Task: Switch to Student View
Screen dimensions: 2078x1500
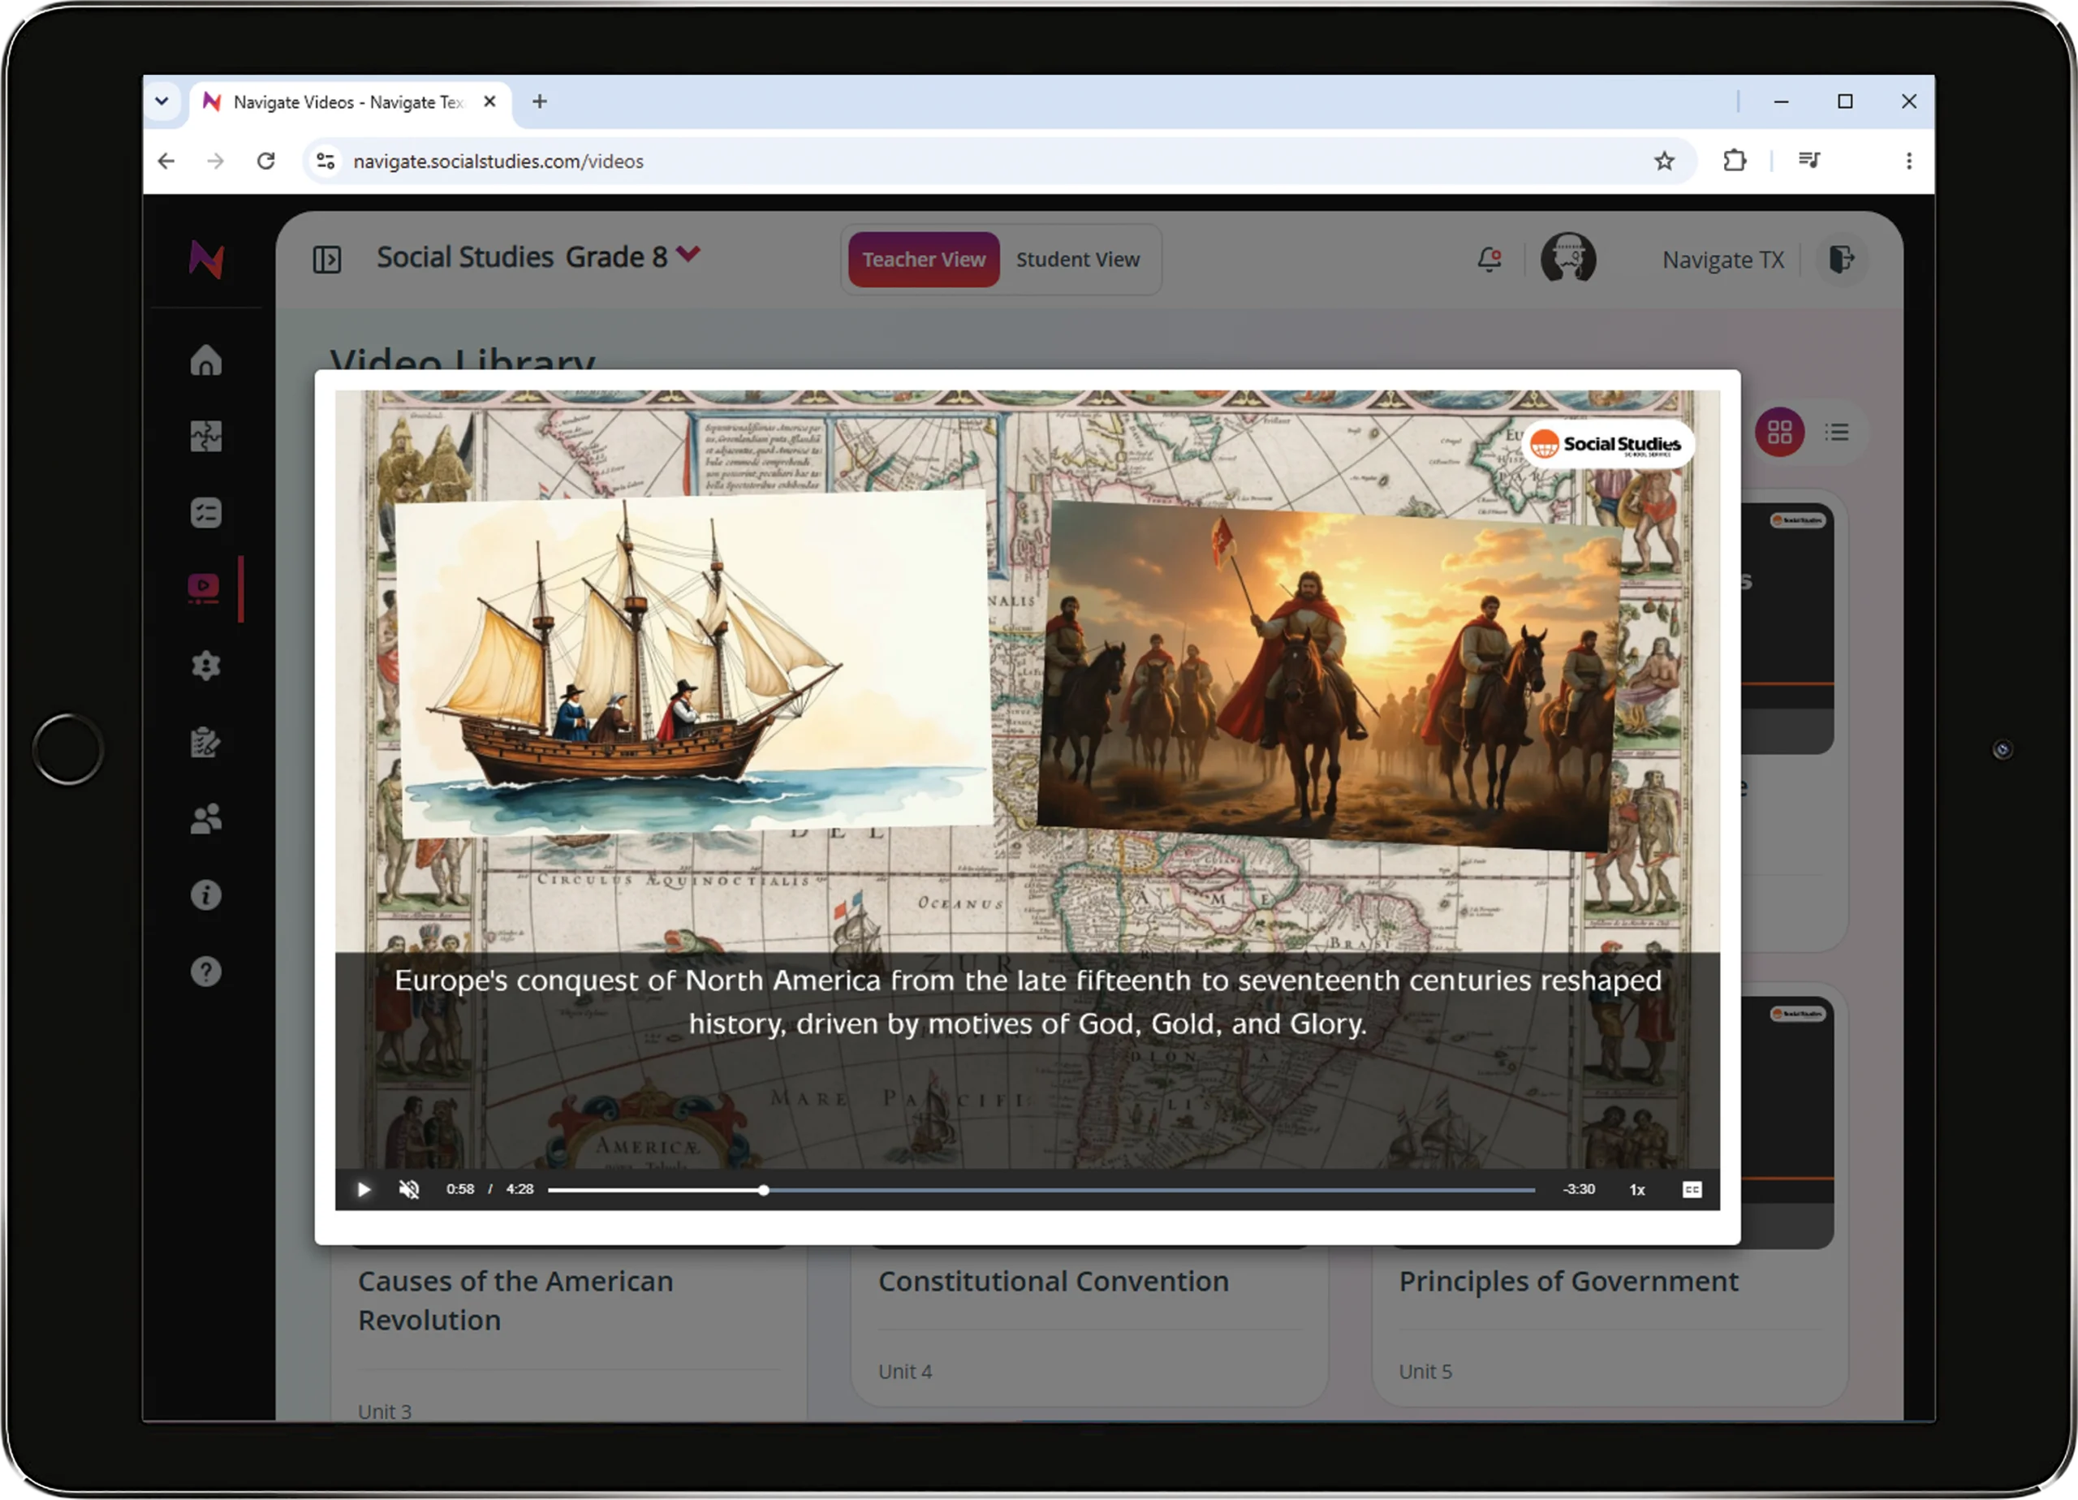Action: (x=1077, y=259)
